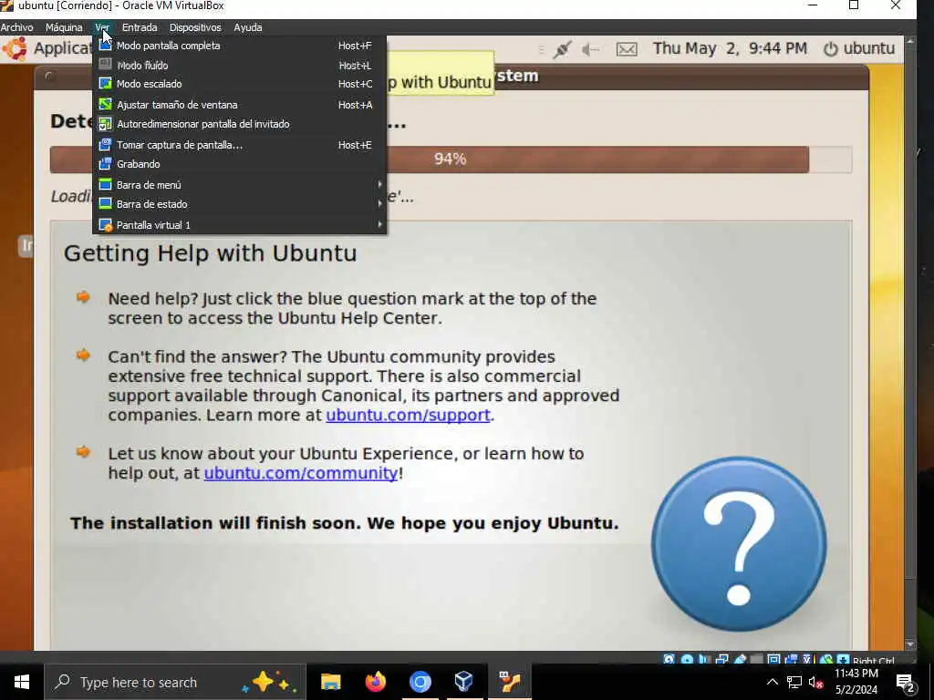Image resolution: width=934 pixels, height=700 pixels.
Task: Open the Máquina menu
Action: [x=64, y=27]
